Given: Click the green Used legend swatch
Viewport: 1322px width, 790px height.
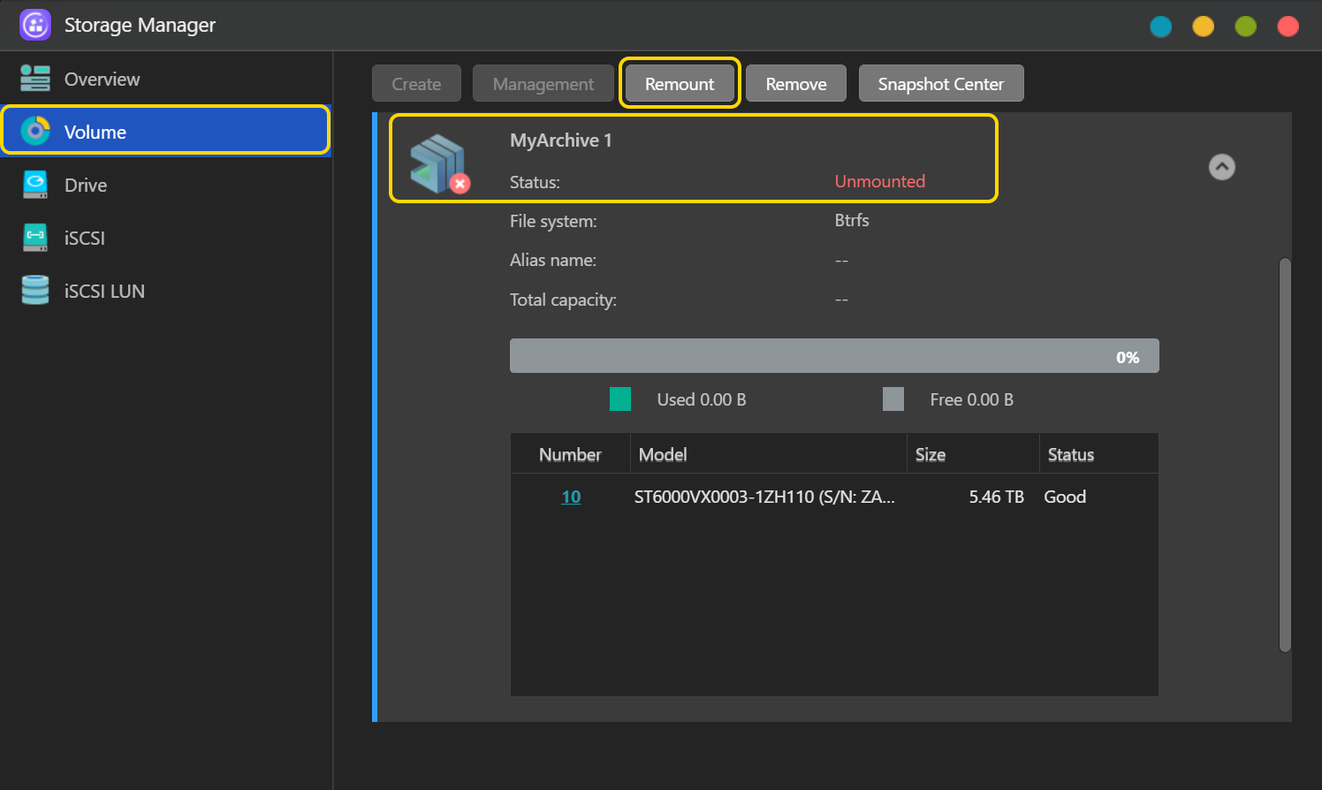Looking at the screenshot, I should tap(620, 399).
